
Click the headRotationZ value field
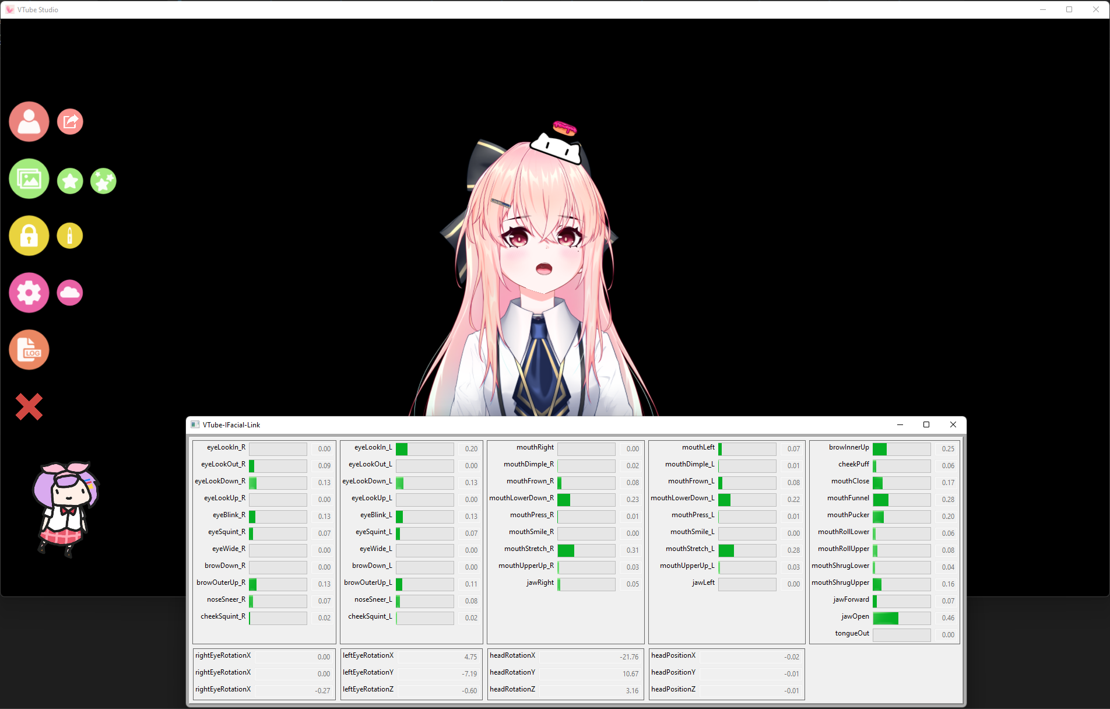(591, 691)
